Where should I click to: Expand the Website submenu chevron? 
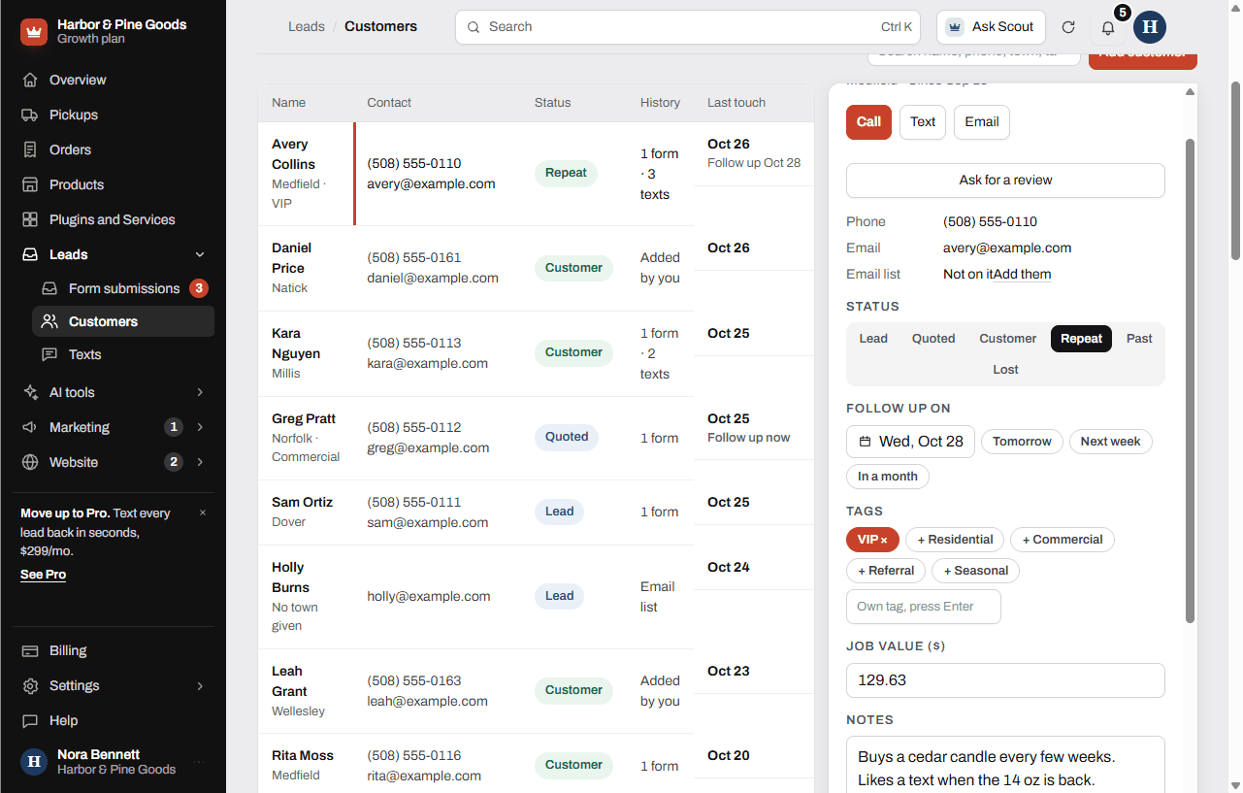click(x=200, y=462)
